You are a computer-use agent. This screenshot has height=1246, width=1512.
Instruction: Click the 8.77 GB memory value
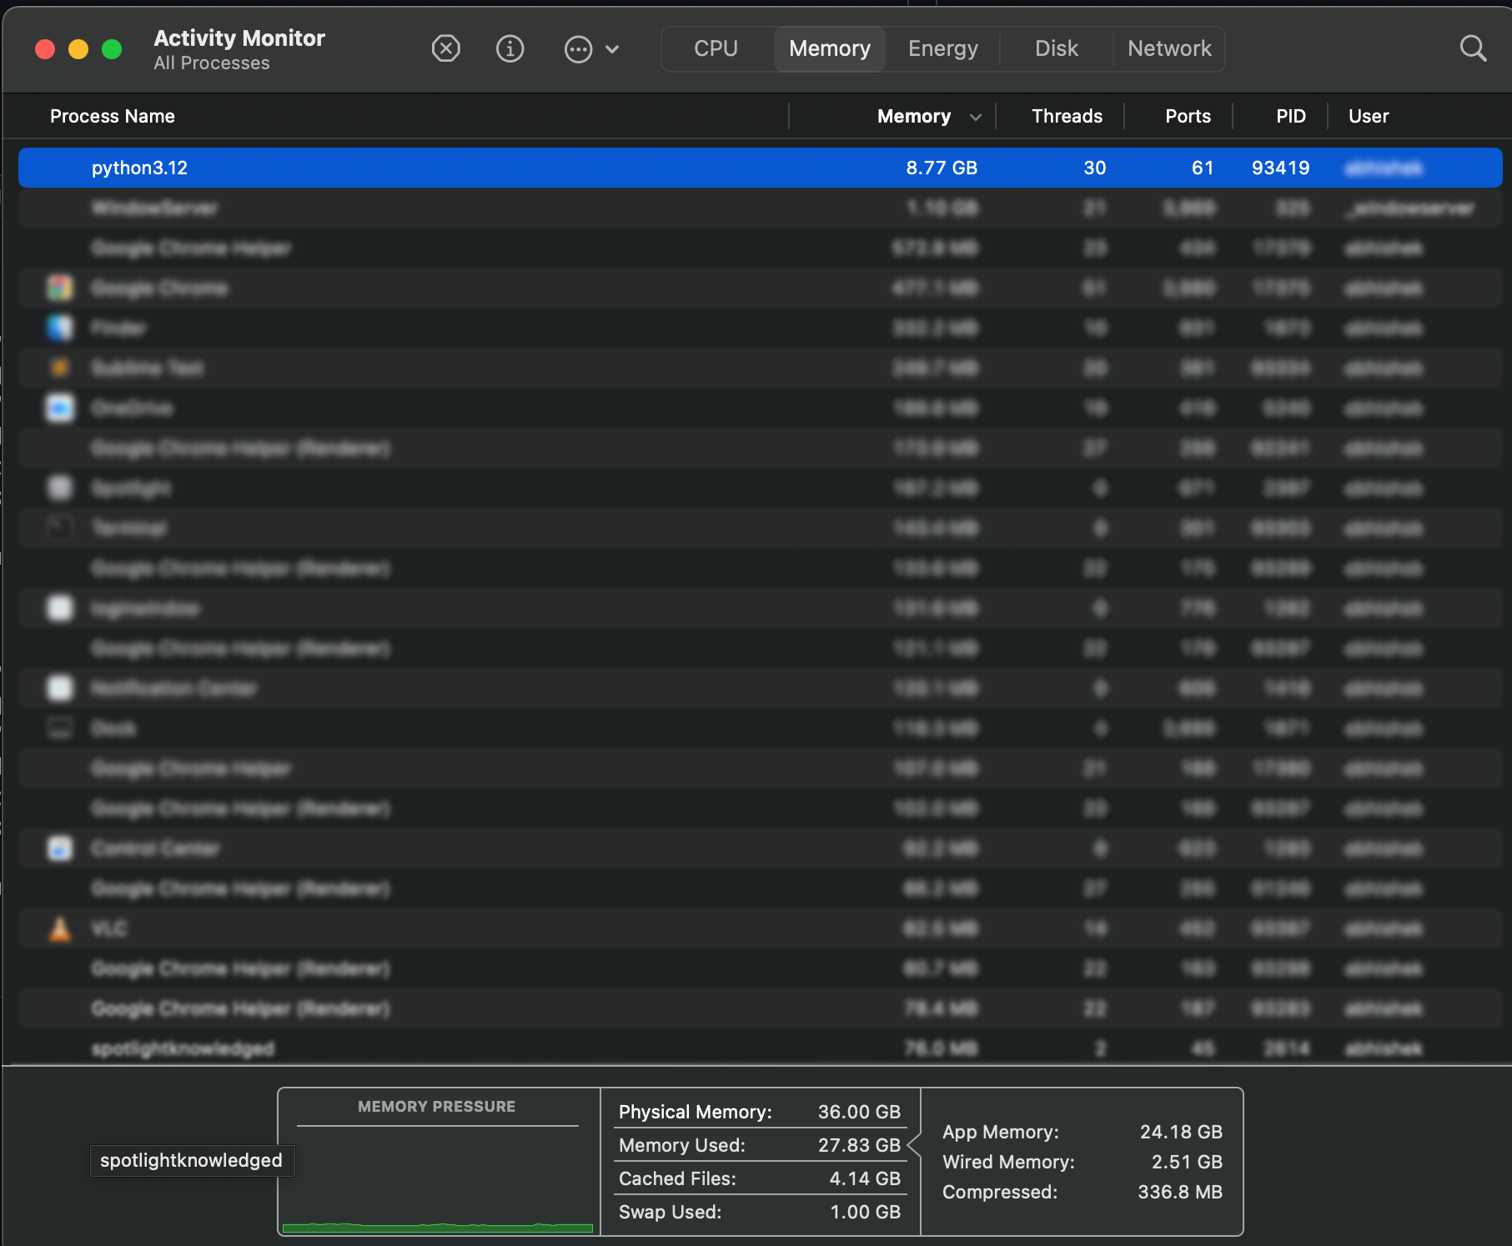(942, 168)
